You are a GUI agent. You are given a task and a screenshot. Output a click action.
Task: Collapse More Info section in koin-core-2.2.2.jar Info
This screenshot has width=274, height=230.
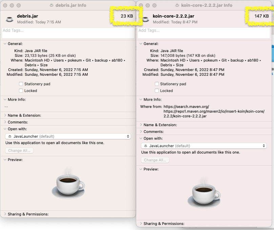tap(141, 99)
